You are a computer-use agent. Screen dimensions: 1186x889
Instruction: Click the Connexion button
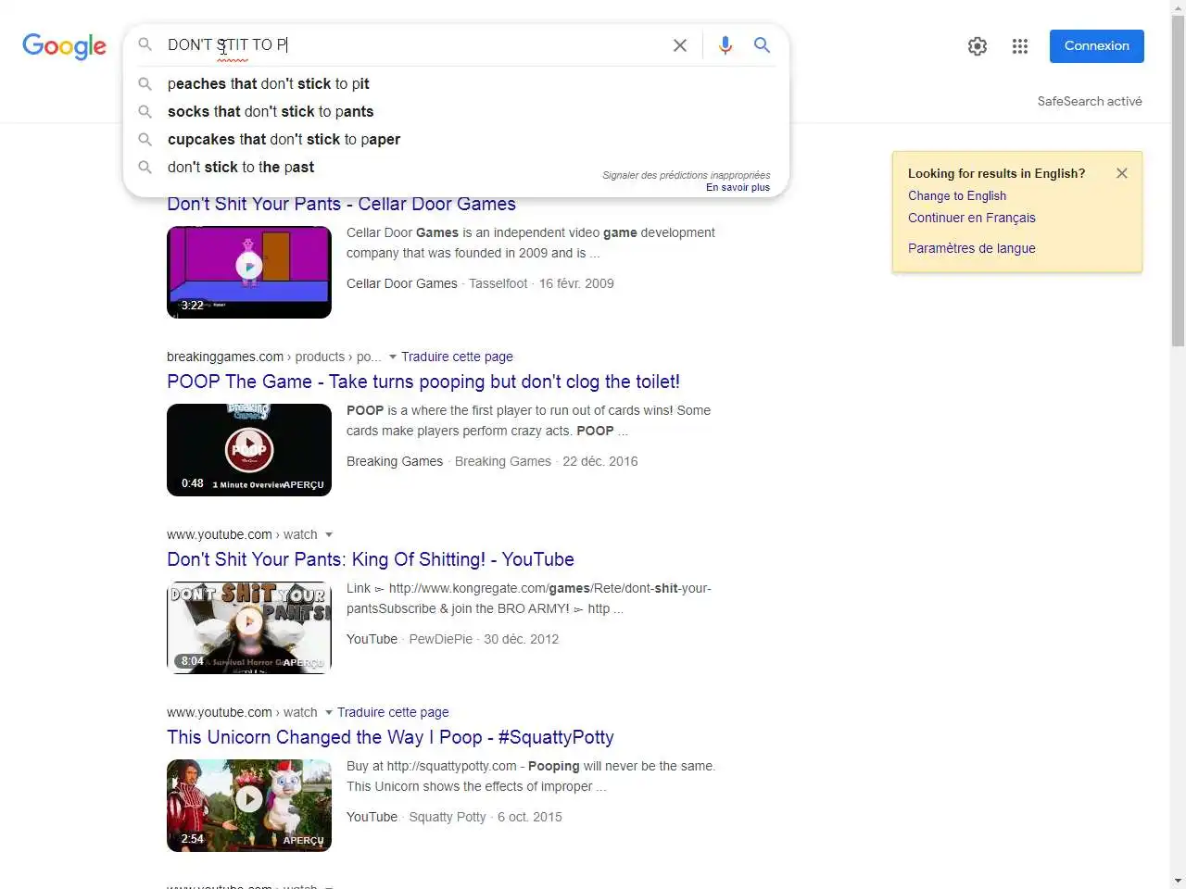point(1097,46)
